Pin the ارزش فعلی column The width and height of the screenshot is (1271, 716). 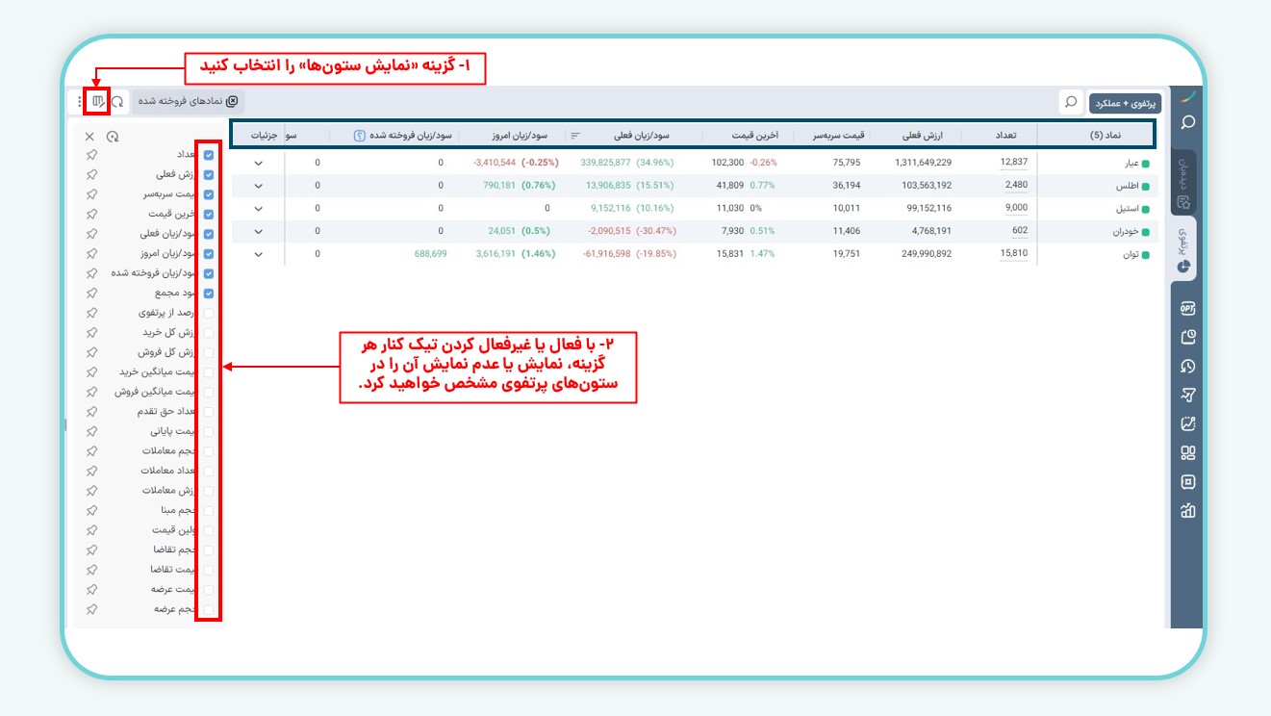point(91,175)
